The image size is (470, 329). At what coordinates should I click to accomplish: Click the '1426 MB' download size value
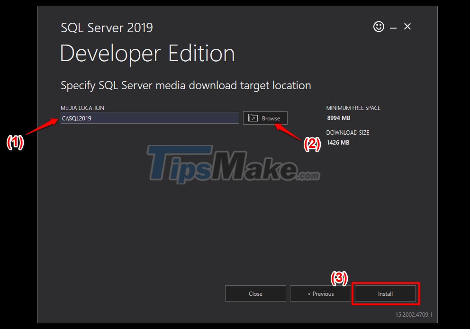tap(338, 143)
